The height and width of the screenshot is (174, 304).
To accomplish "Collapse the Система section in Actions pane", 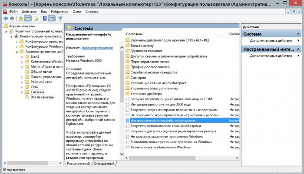I will click(298, 34).
